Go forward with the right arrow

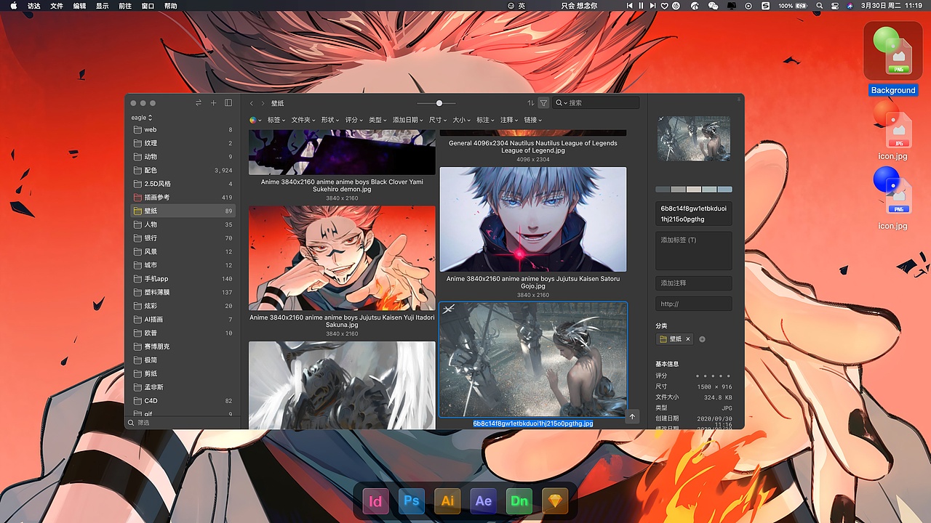(263, 103)
